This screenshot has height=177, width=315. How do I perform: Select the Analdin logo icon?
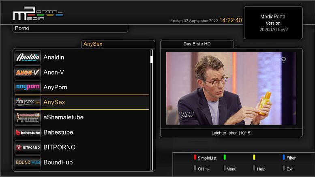click(x=28, y=57)
